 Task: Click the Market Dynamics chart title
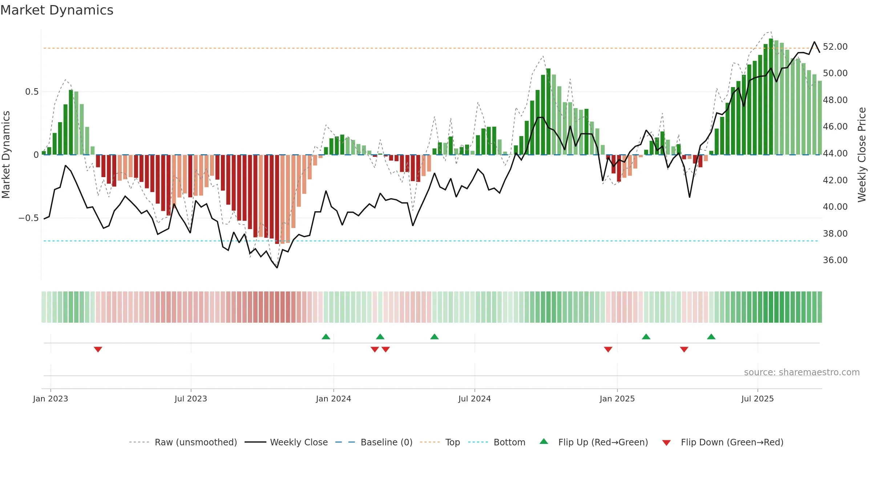pyautogui.click(x=57, y=10)
